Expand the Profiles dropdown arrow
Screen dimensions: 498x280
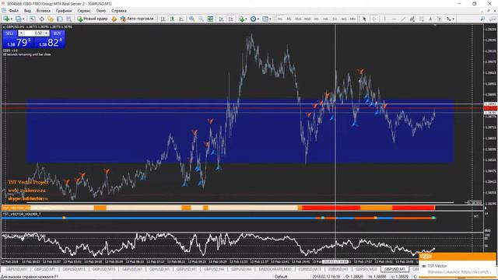pos(23,19)
